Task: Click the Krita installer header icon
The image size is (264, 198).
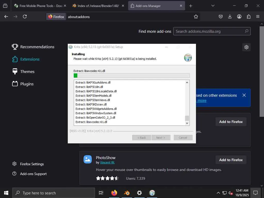Action: point(188,58)
